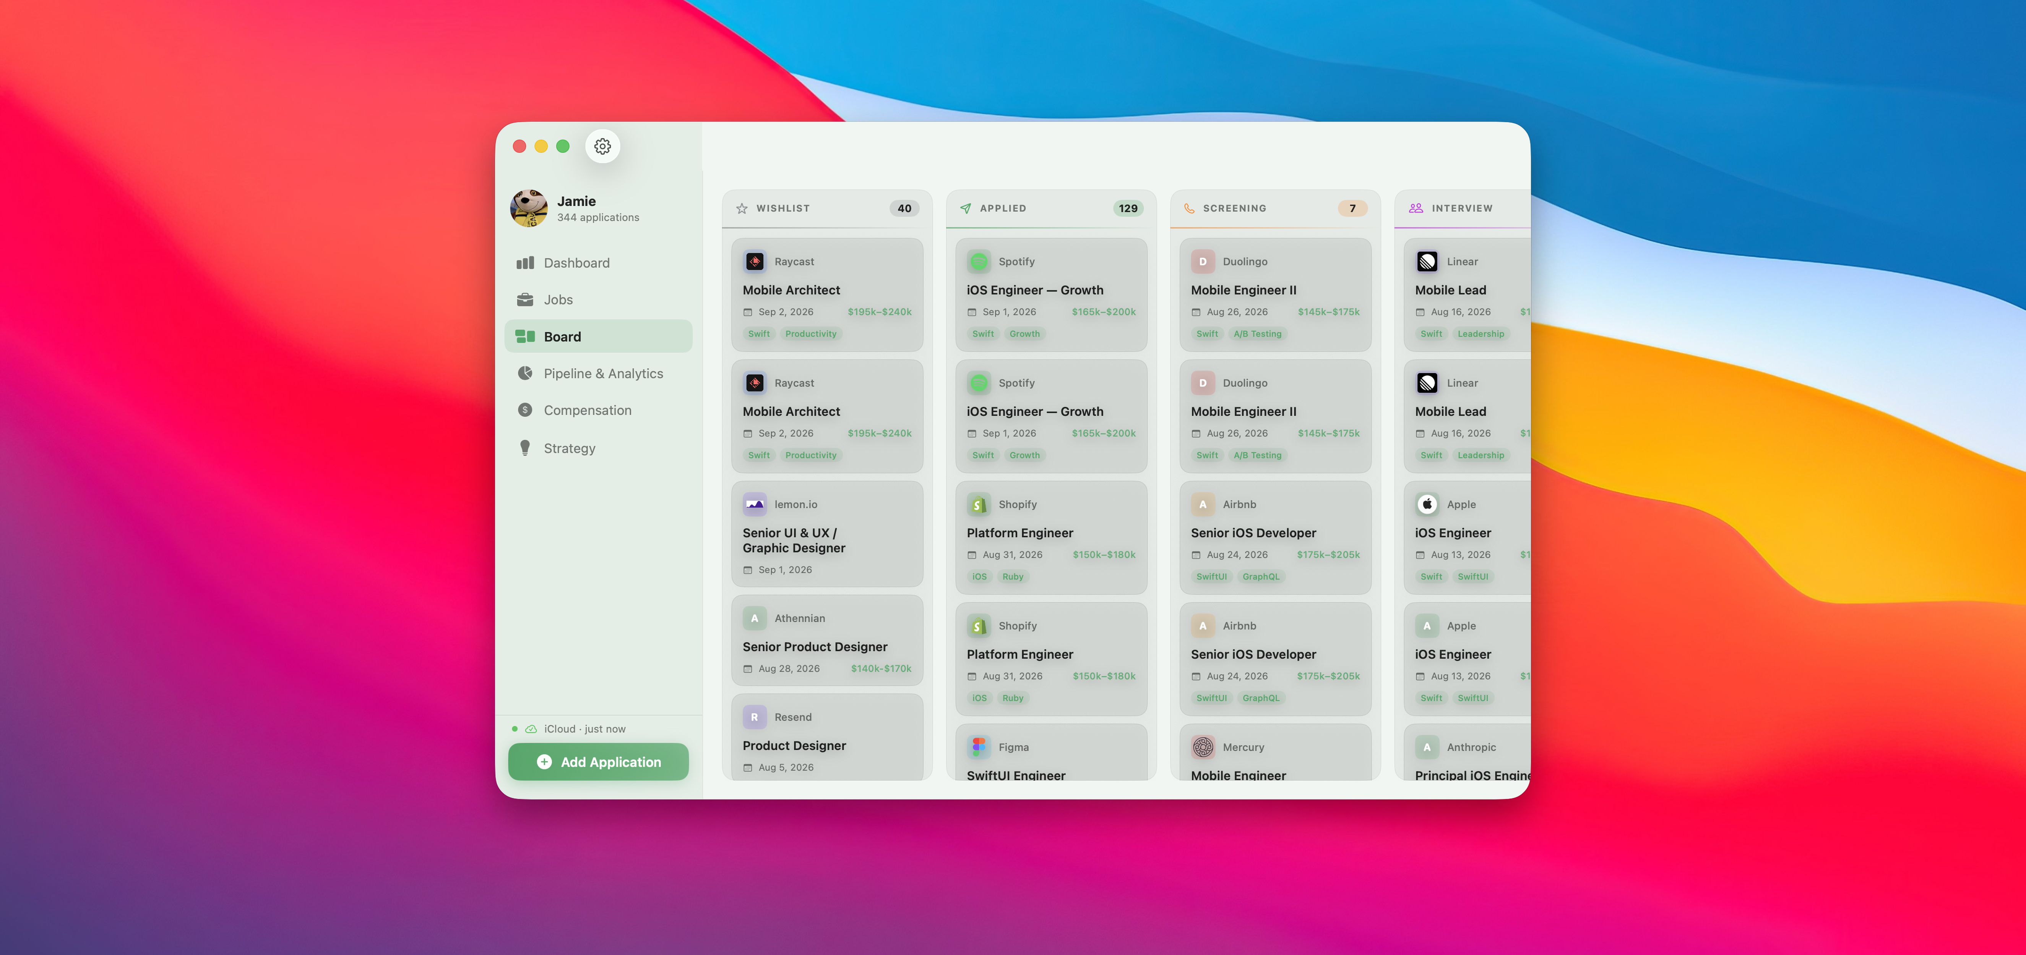2026x955 pixels.
Task: Click first Raycast company logo
Action: pos(755,262)
